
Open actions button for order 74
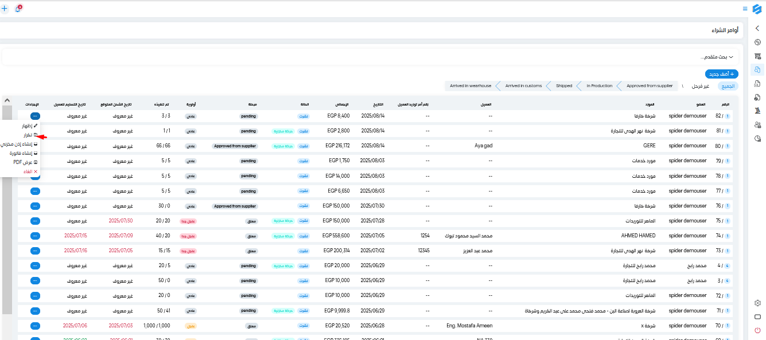pyautogui.click(x=35, y=236)
